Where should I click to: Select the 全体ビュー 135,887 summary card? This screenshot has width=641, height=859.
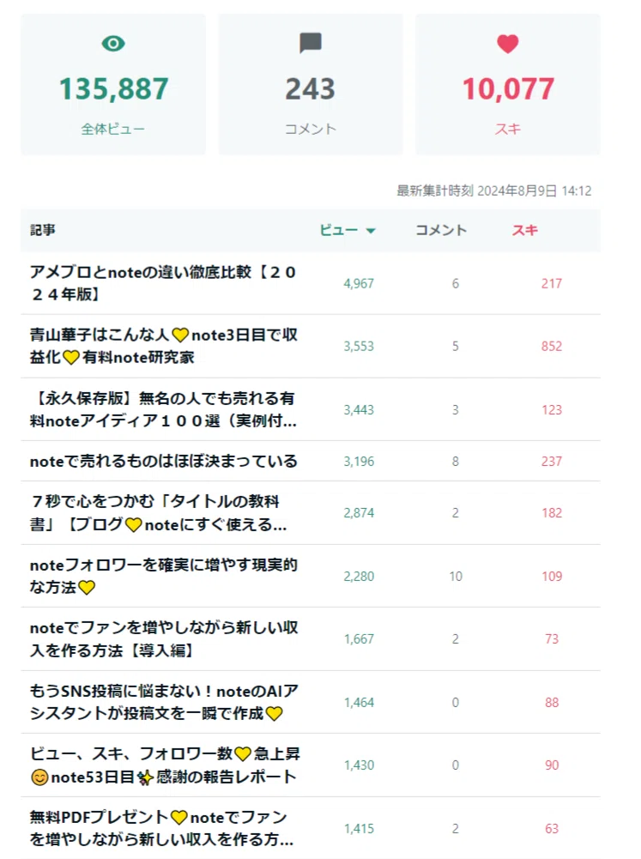point(113,84)
